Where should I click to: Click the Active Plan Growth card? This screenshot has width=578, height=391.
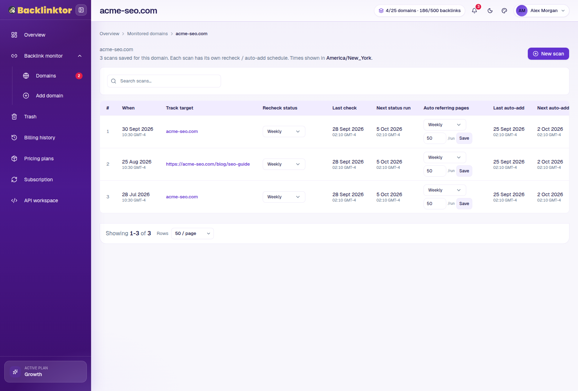46,371
